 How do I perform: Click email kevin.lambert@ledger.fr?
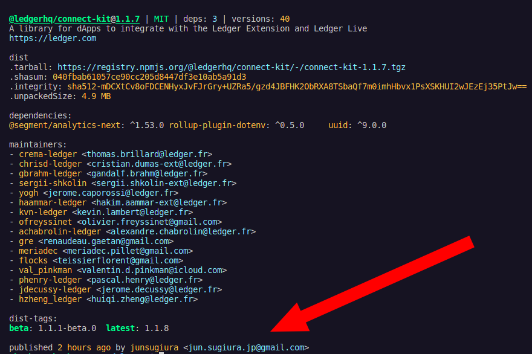tap(132, 212)
